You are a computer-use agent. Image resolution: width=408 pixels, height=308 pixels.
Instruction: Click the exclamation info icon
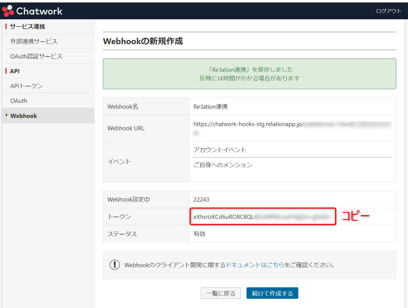click(115, 264)
